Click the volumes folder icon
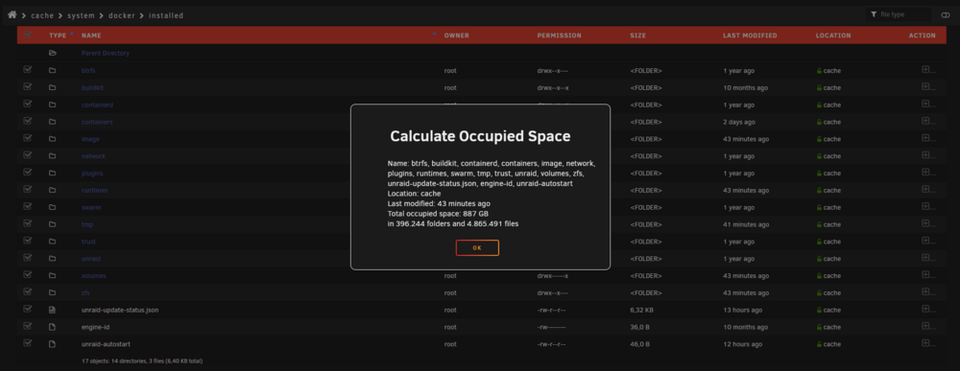Image resolution: width=960 pixels, height=371 pixels. [53, 276]
